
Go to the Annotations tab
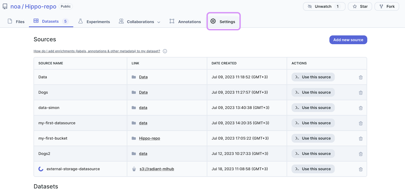point(185,22)
